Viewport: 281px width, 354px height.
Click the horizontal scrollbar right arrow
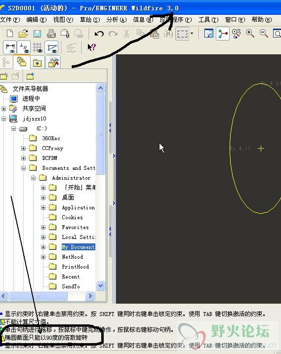90,296
